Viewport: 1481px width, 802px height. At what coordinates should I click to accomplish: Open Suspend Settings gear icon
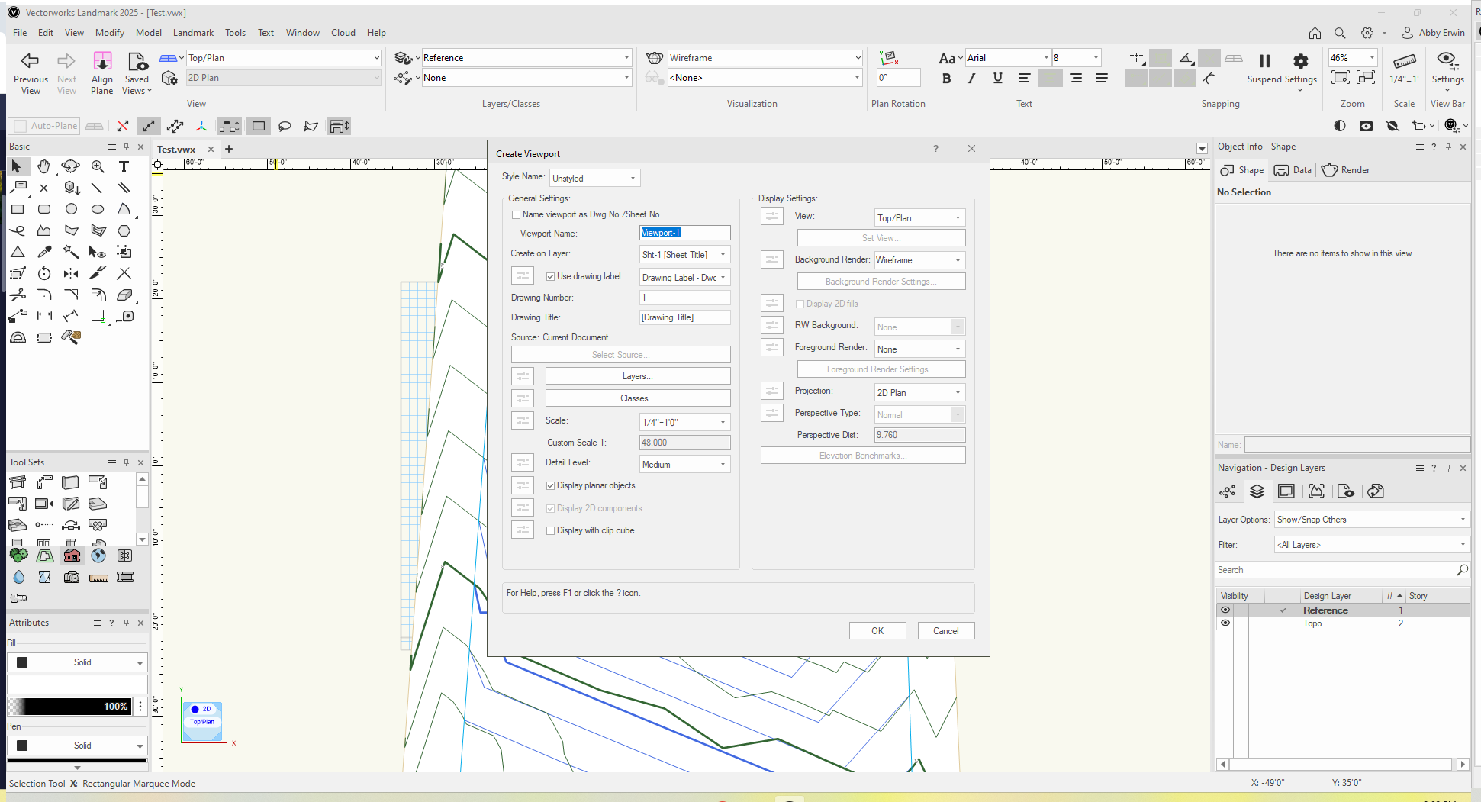click(x=1300, y=61)
